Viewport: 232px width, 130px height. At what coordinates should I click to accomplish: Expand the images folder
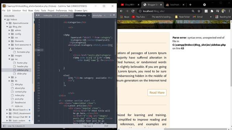pos(9,56)
